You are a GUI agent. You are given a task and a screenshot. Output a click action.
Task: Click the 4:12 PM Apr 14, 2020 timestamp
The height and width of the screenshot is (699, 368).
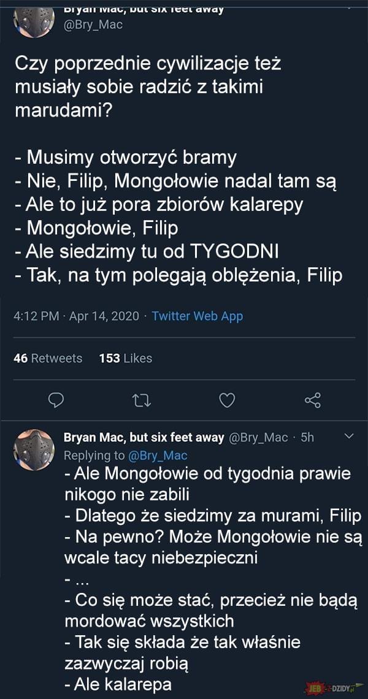[77, 316]
